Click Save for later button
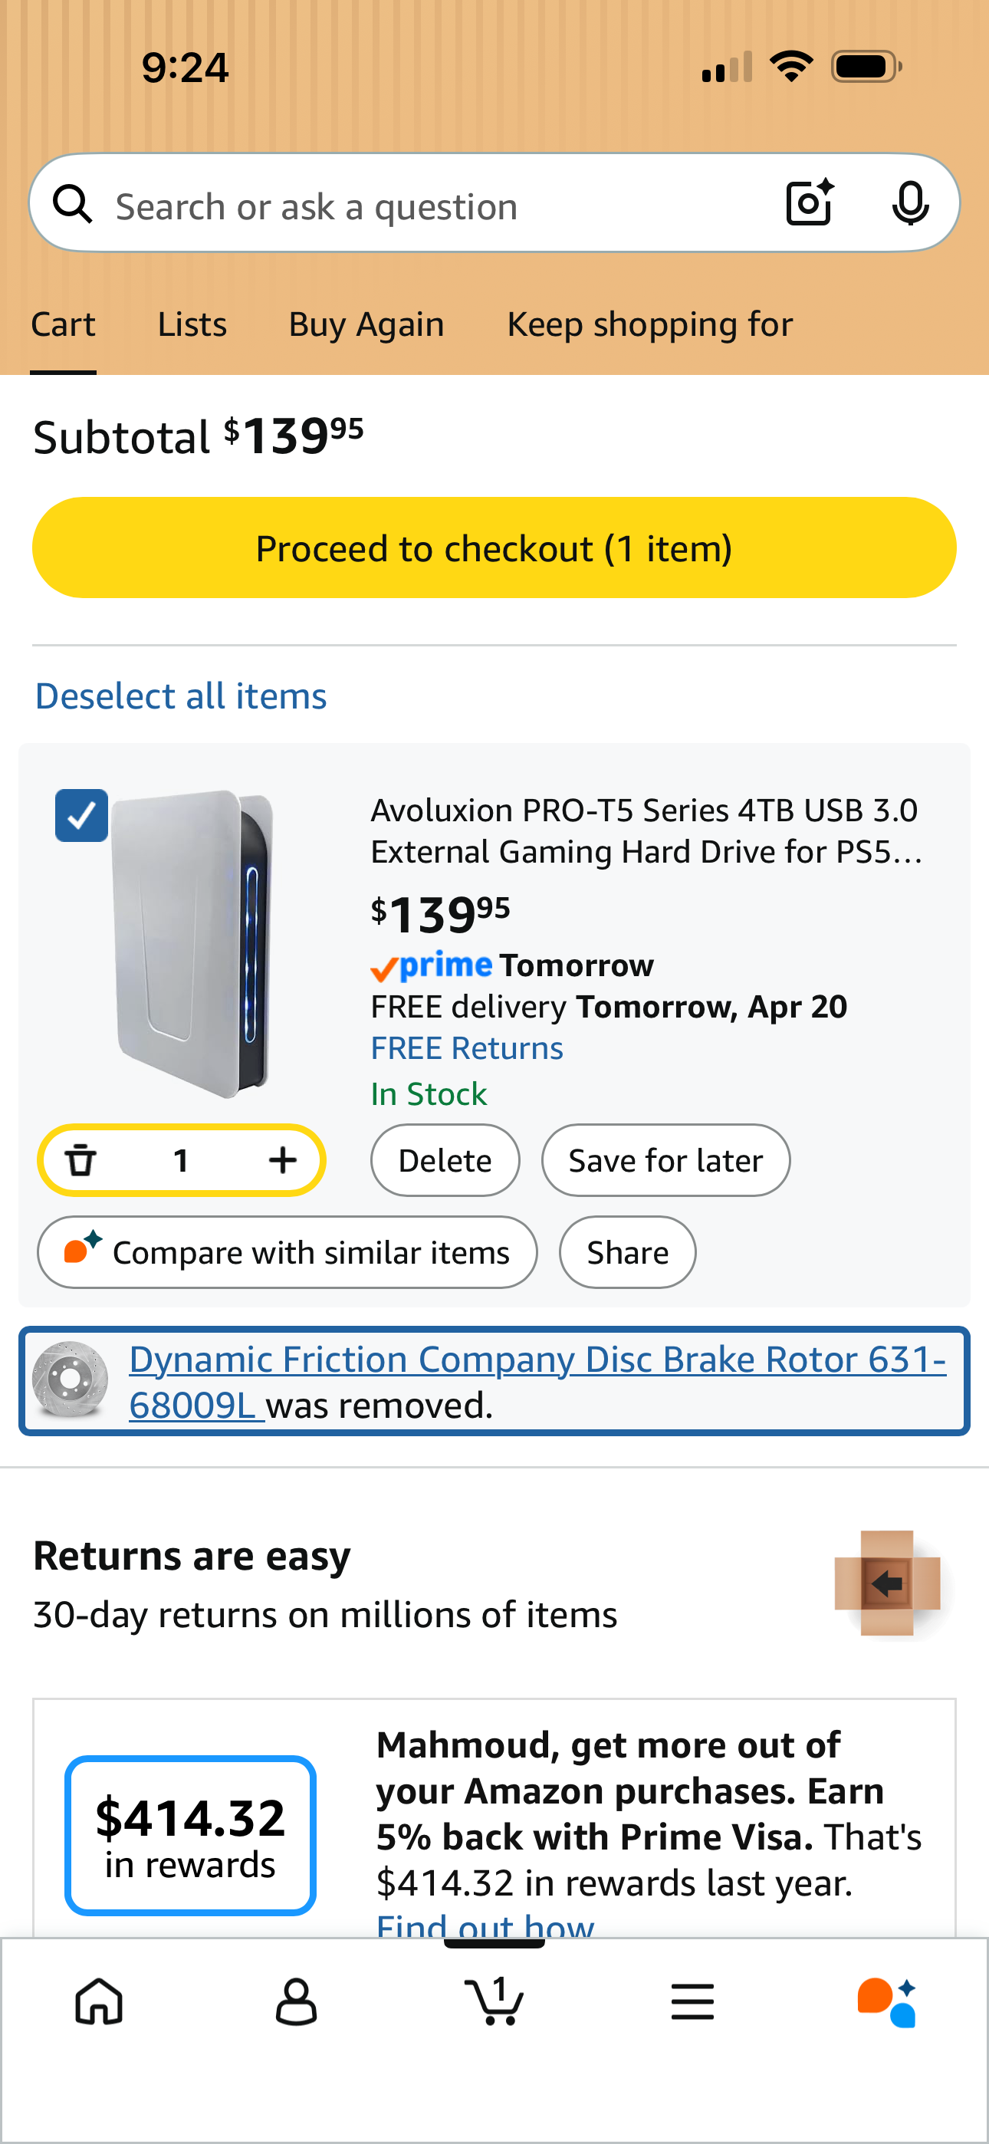 [665, 1160]
